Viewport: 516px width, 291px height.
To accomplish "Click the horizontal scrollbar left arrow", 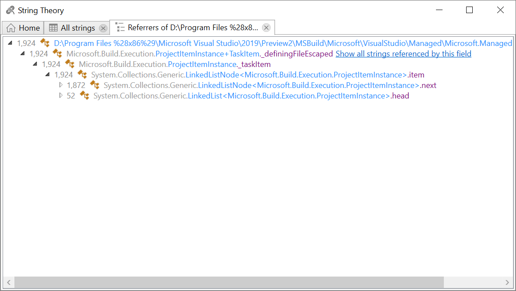I will pyautogui.click(x=9, y=282).
